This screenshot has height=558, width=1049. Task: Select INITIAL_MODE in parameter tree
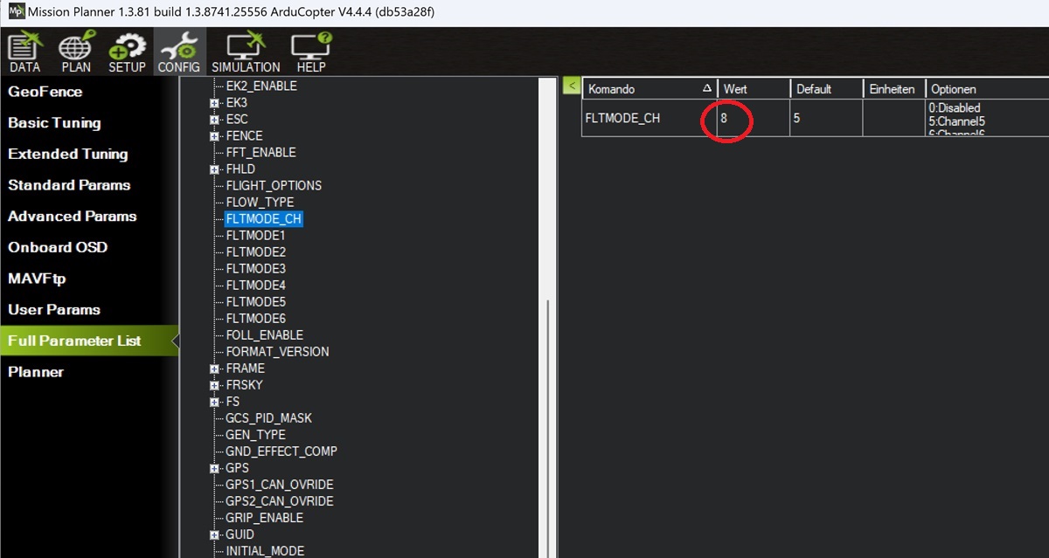click(x=265, y=551)
